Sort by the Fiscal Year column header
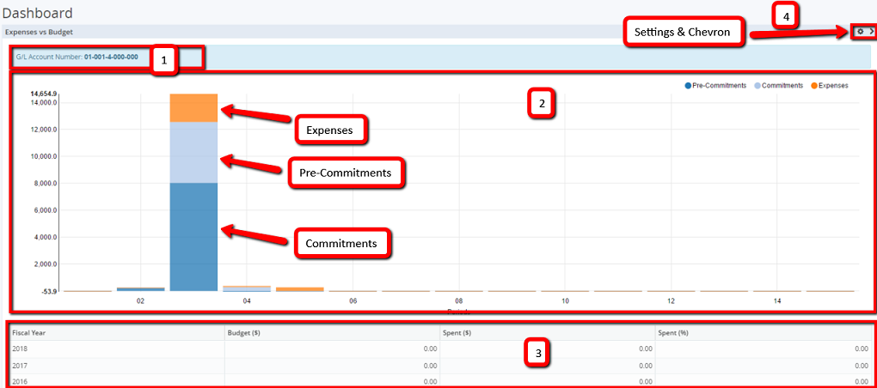The width and height of the screenshot is (877, 388). (x=28, y=332)
